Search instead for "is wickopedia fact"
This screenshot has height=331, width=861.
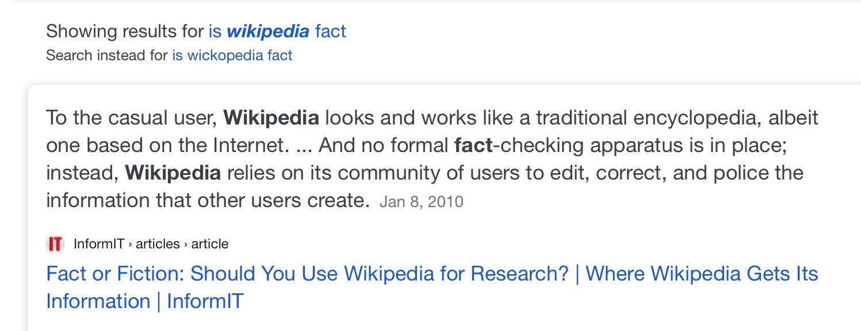click(232, 56)
